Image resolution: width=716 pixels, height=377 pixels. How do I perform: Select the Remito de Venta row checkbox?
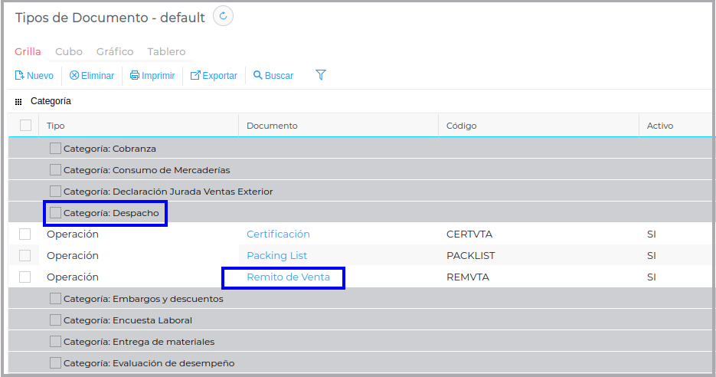coord(25,277)
